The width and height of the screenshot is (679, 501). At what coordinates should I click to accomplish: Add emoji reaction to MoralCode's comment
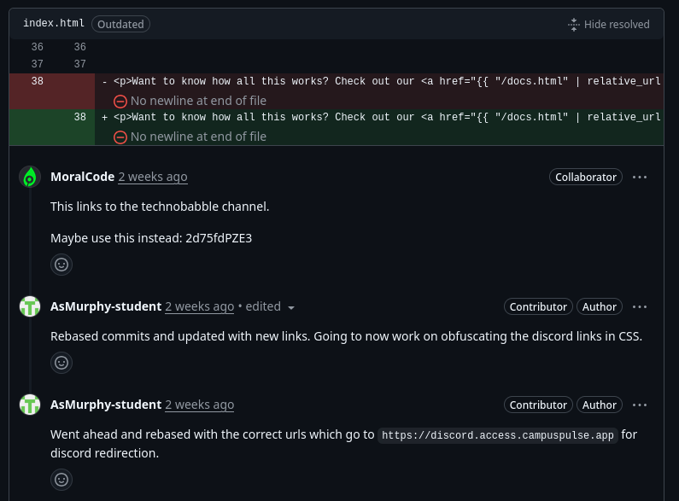pos(61,265)
